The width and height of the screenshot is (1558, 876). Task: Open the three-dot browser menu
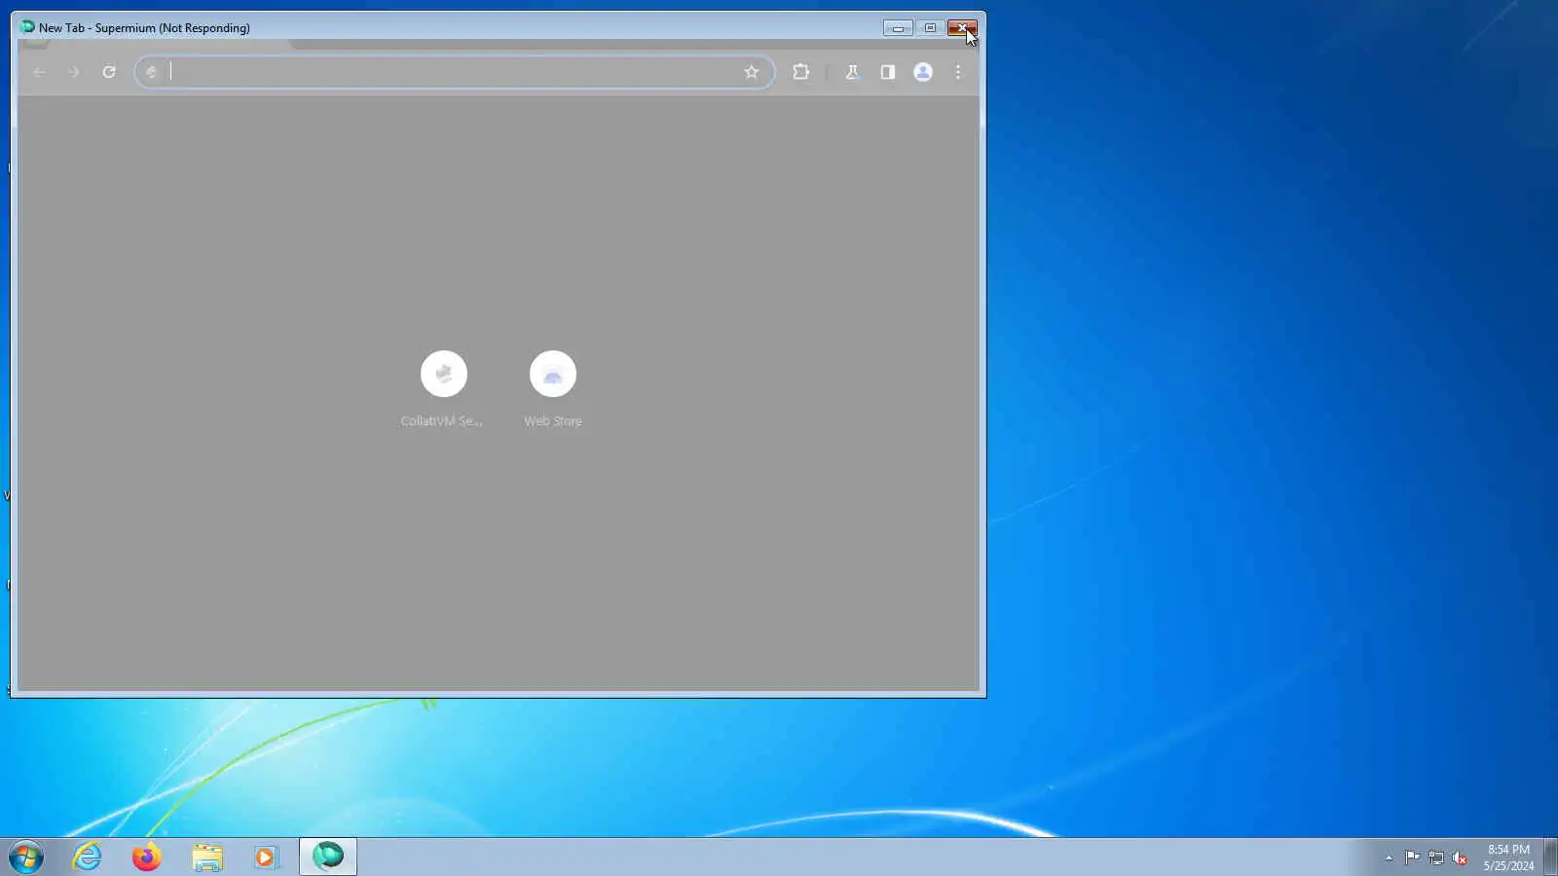point(958,72)
